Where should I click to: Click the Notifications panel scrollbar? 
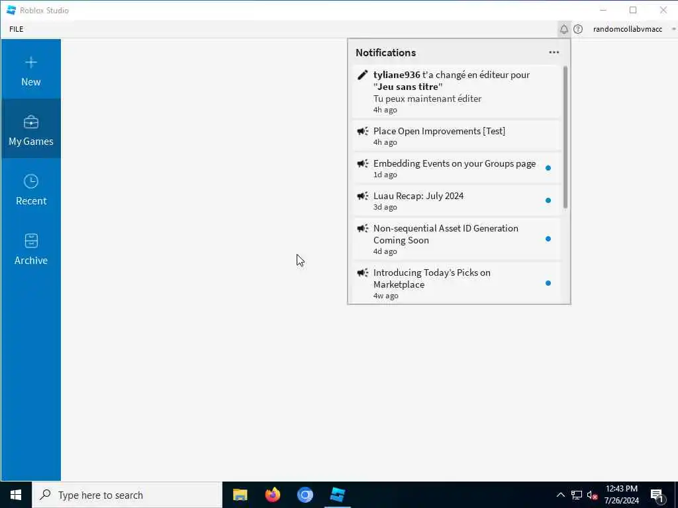pos(565,138)
